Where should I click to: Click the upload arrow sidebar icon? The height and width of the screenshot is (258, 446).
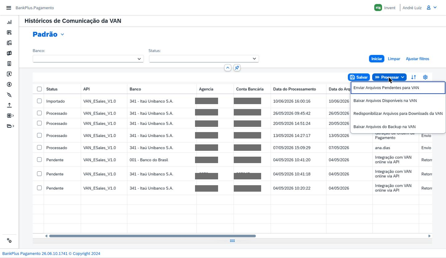[9, 105]
